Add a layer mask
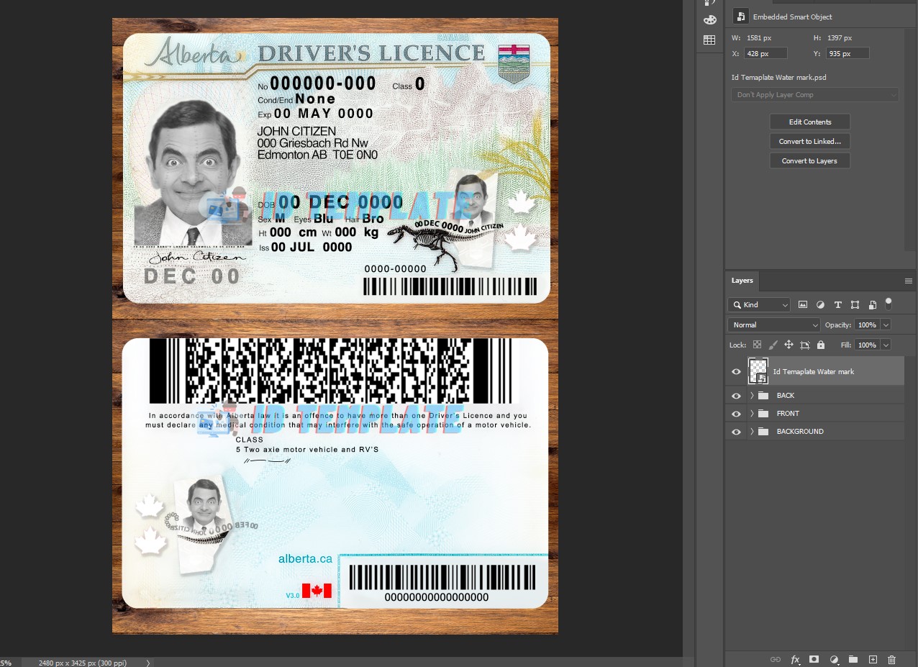918x667 pixels. point(814,659)
